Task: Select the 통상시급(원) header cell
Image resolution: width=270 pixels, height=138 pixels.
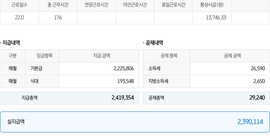Action: [212, 5]
